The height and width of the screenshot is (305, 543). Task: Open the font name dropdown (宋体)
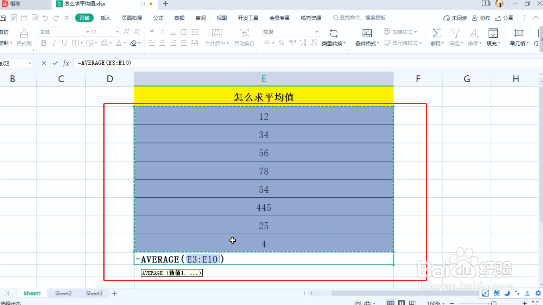pos(87,32)
